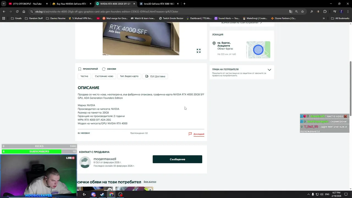Click the microphone icon in system tray
The image size is (352, 198).
[x=313, y=194]
